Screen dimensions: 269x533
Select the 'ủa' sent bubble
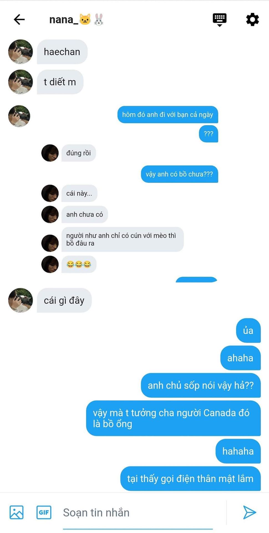(248, 330)
